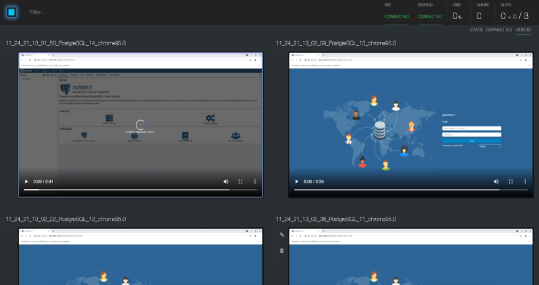Image resolution: width=539 pixels, height=285 pixels.
Task: Switch to the STATS tab
Action: 476,30
